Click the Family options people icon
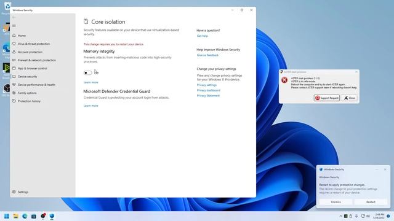The width and height of the screenshot is (394, 221). click(14, 93)
